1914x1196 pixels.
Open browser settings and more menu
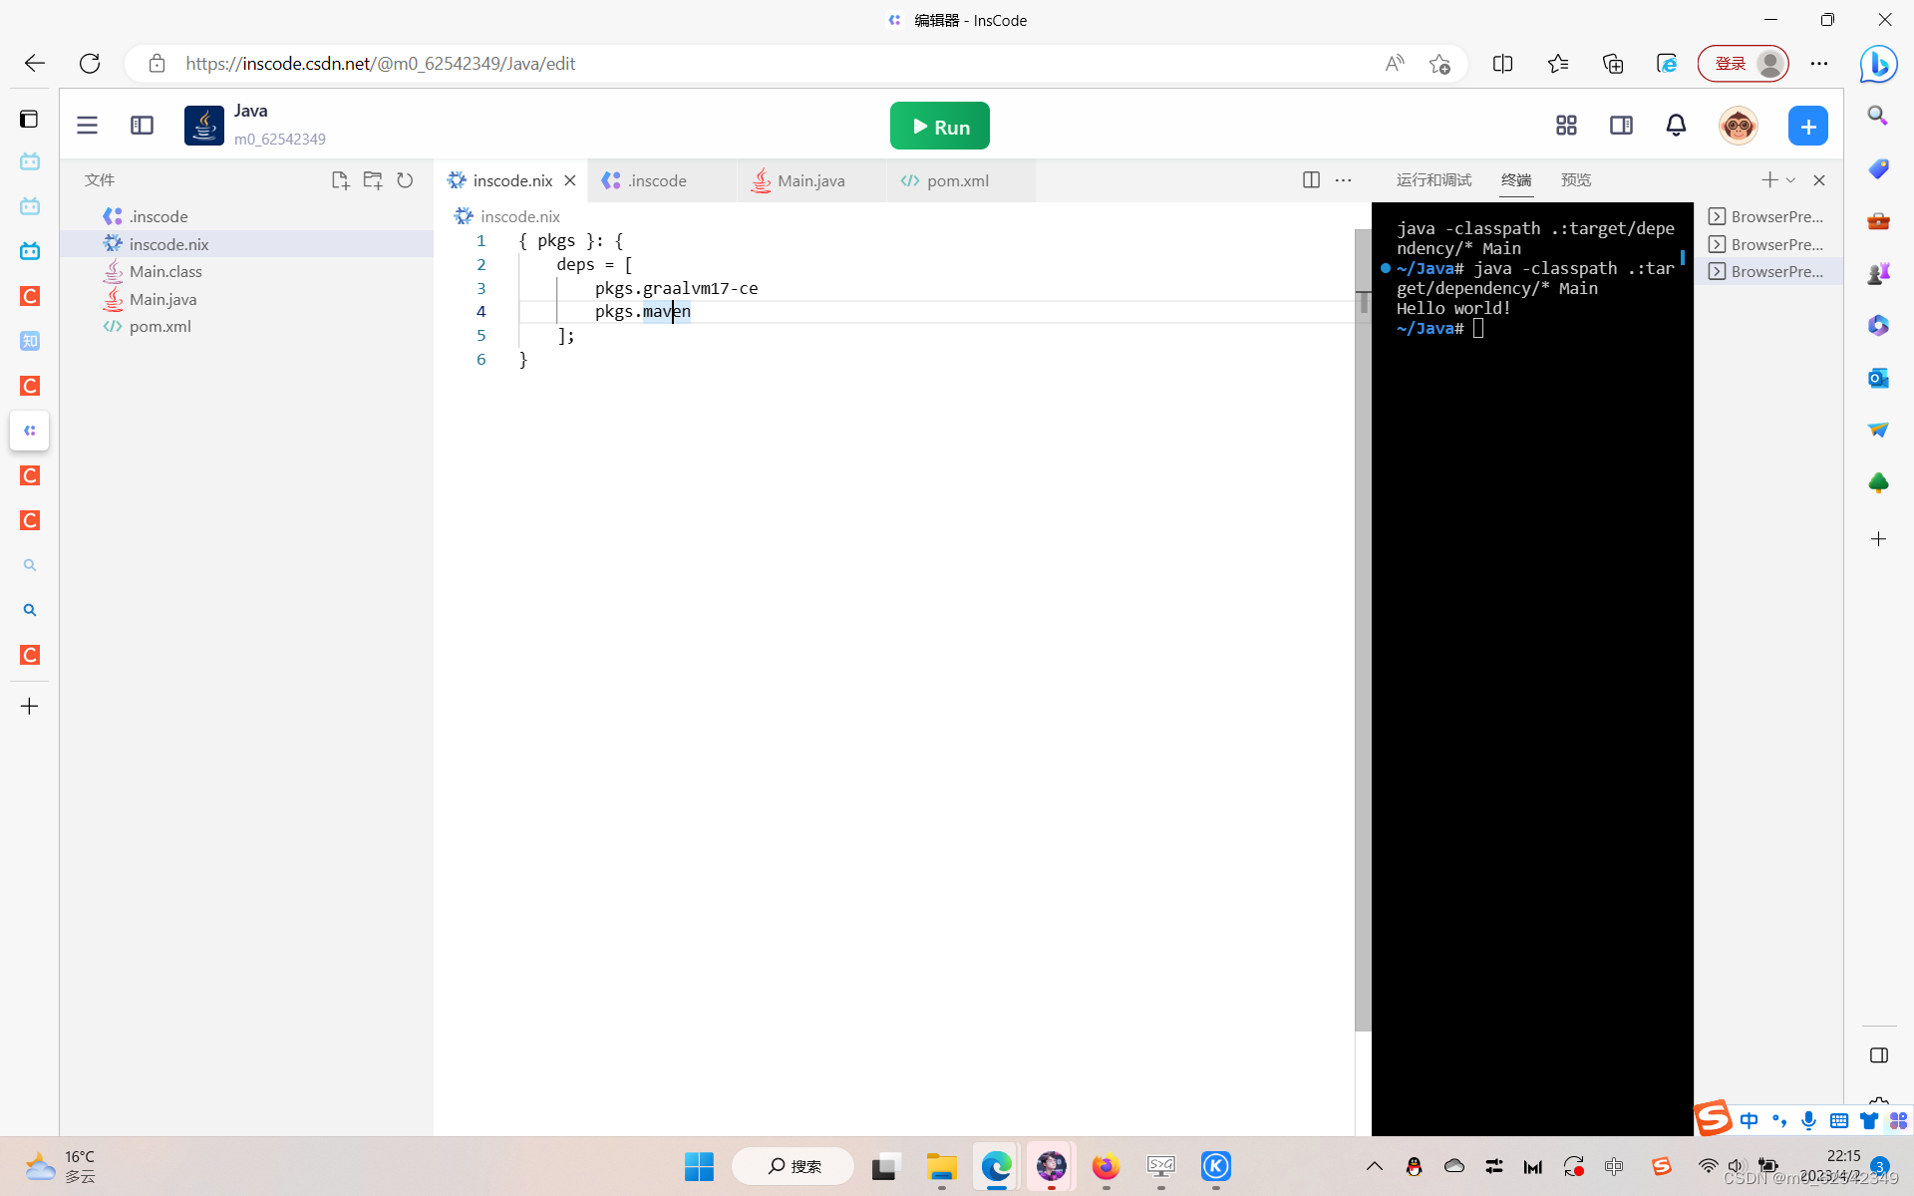(1819, 64)
